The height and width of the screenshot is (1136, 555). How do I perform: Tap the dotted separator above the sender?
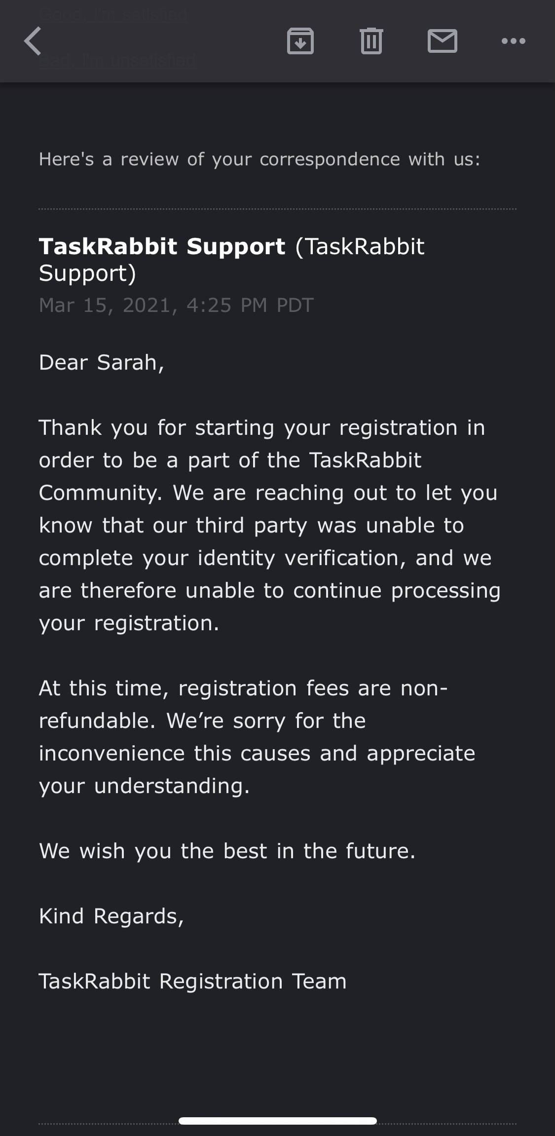[277, 209]
